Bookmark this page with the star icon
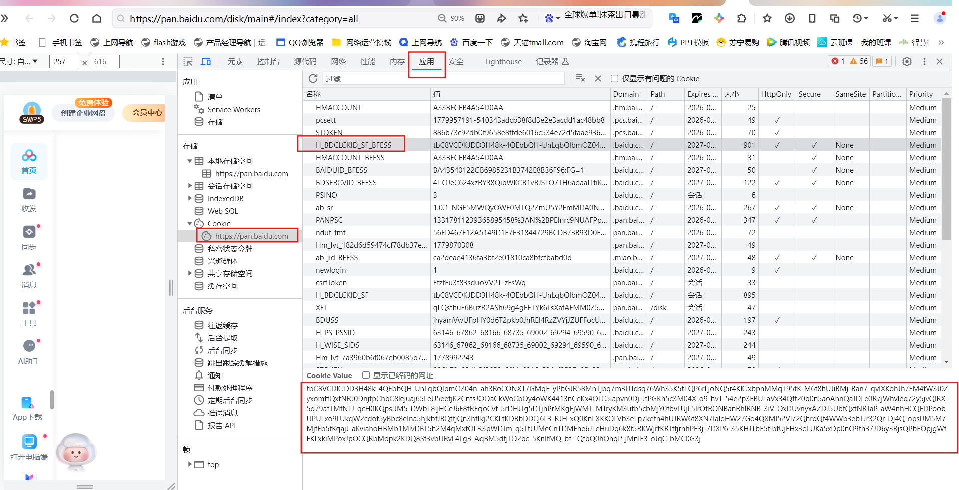This screenshot has width=959, height=490. click(523, 18)
